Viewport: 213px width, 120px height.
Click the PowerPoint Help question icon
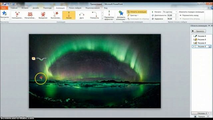(x=212, y=8)
